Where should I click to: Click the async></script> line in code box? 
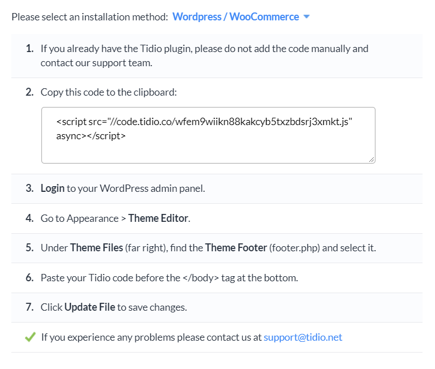(x=91, y=136)
